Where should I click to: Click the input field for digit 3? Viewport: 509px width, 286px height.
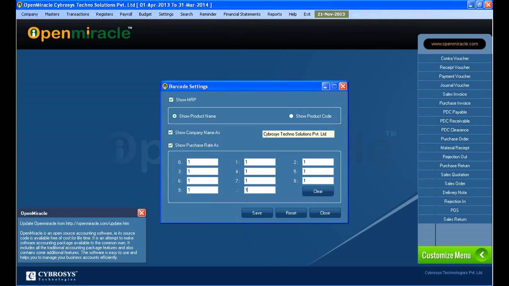(202, 172)
